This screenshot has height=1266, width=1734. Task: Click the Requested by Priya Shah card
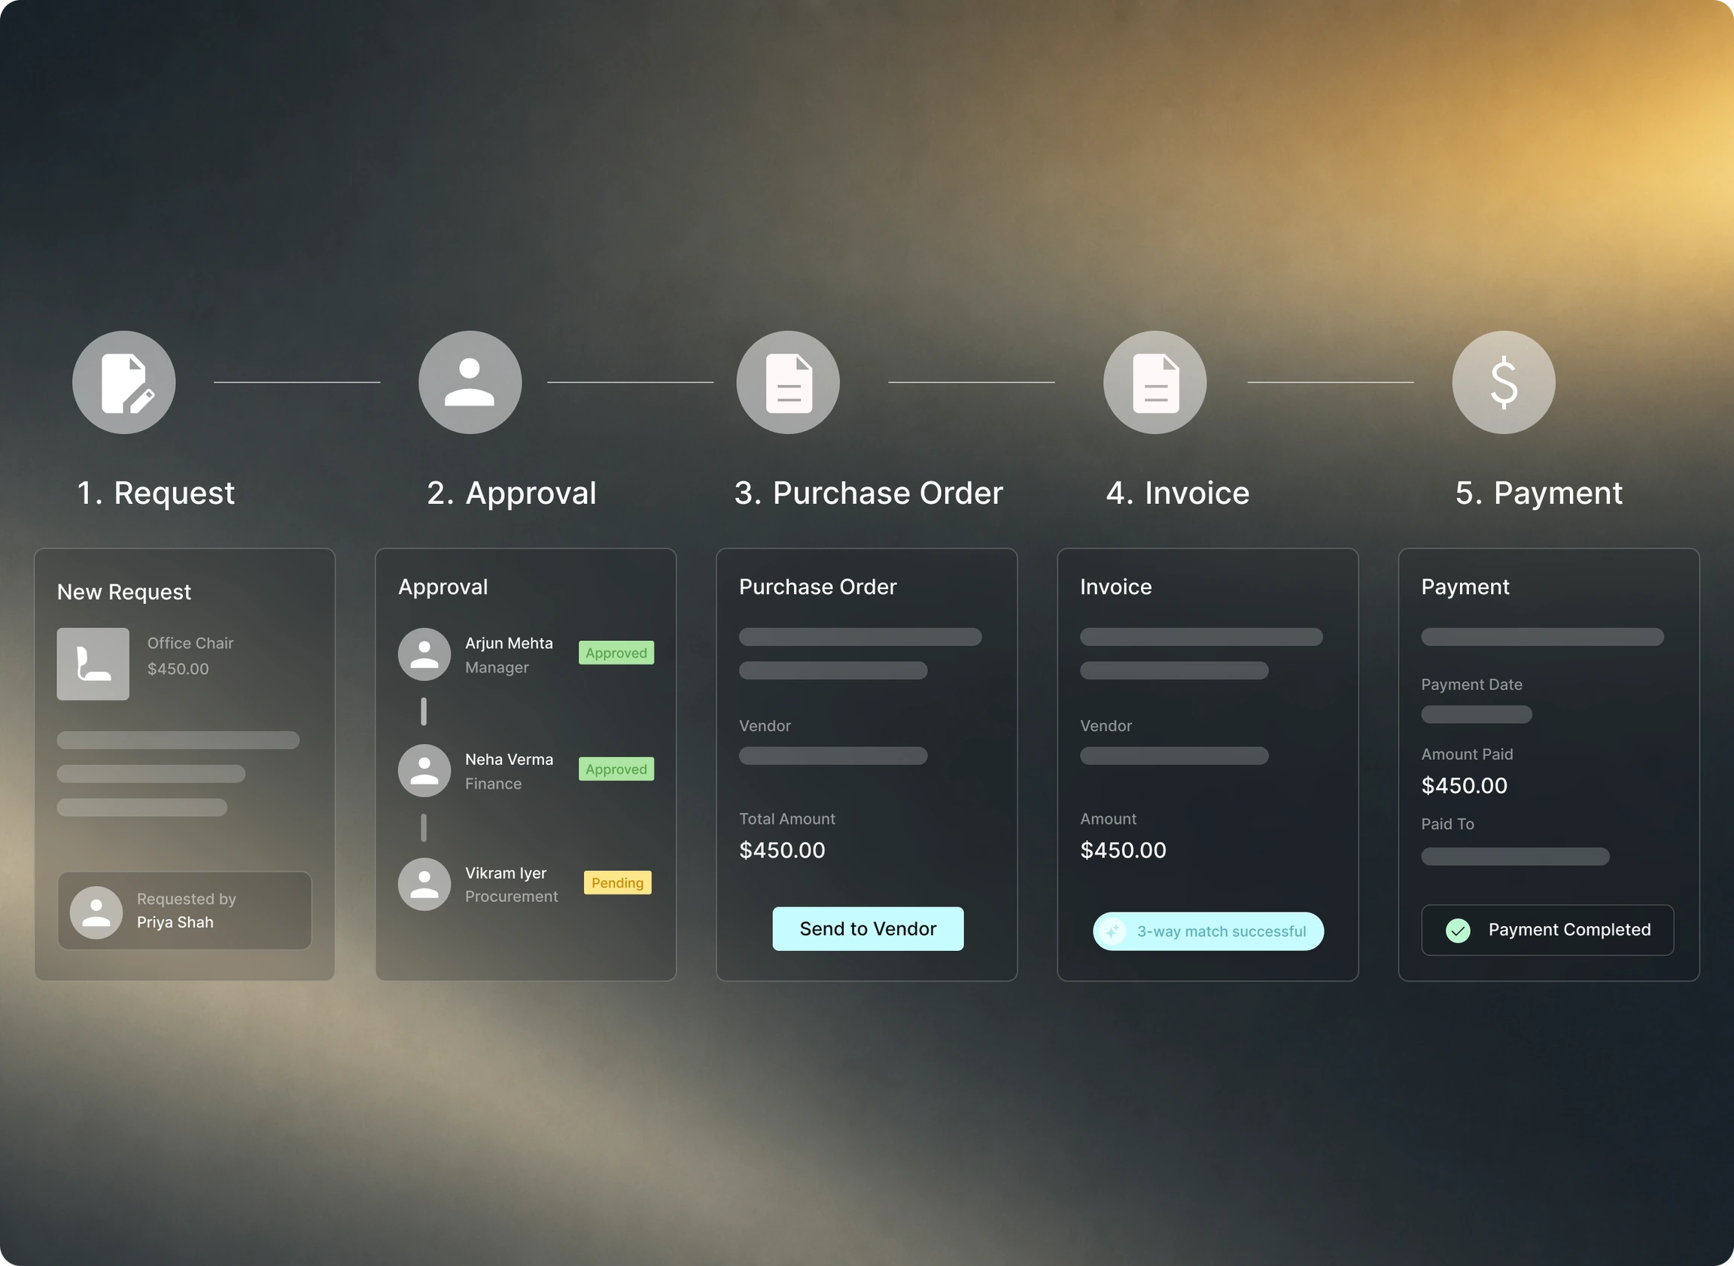click(x=184, y=910)
